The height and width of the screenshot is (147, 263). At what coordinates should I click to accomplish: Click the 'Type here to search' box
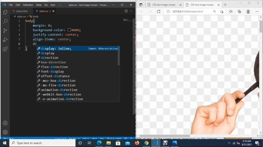click(x=42, y=143)
